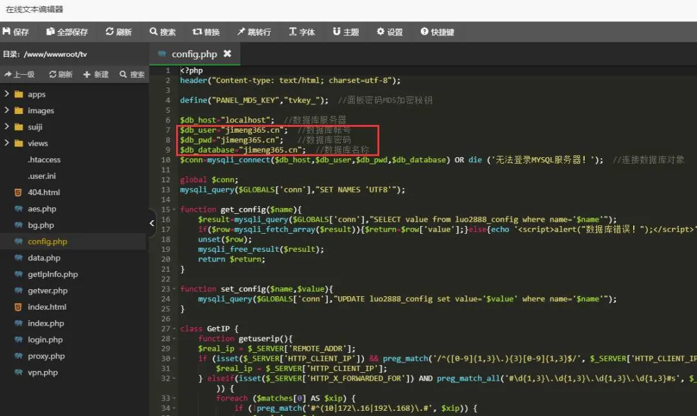
Task: Open data.php from the file tree
Action: point(44,258)
